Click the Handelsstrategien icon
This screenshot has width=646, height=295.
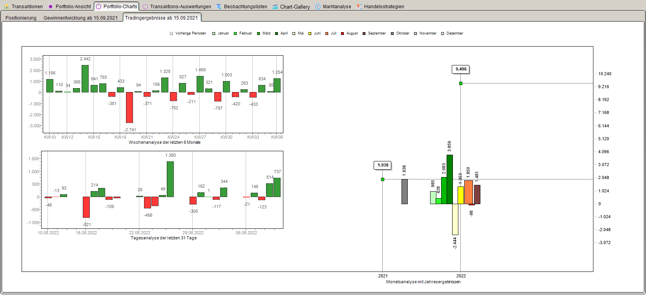point(359,7)
